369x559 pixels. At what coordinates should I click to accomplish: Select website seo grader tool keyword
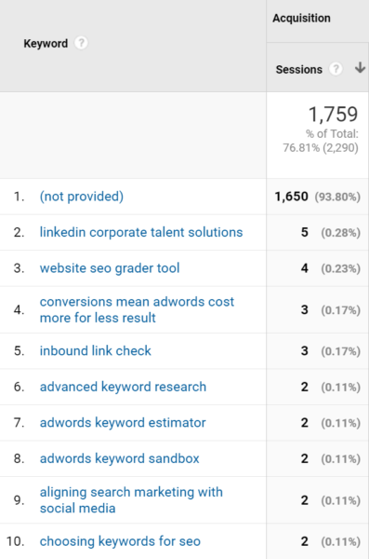click(110, 268)
